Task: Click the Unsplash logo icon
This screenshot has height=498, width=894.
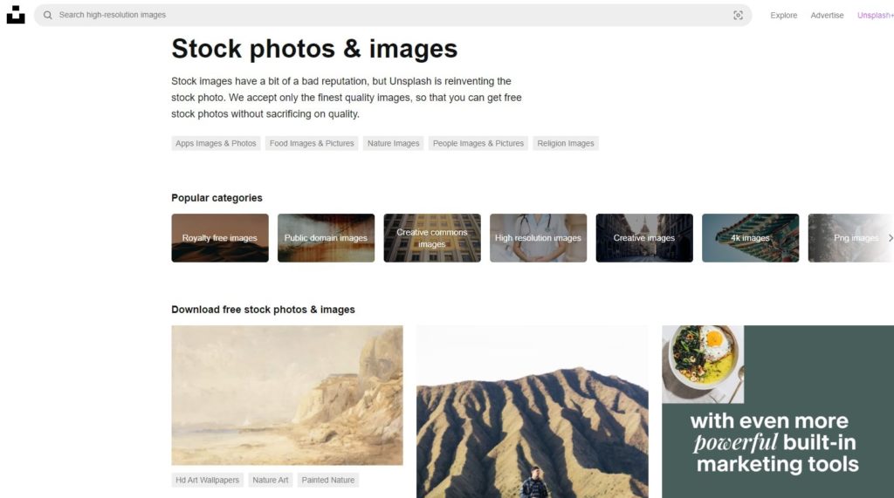Action: [x=16, y=15]
